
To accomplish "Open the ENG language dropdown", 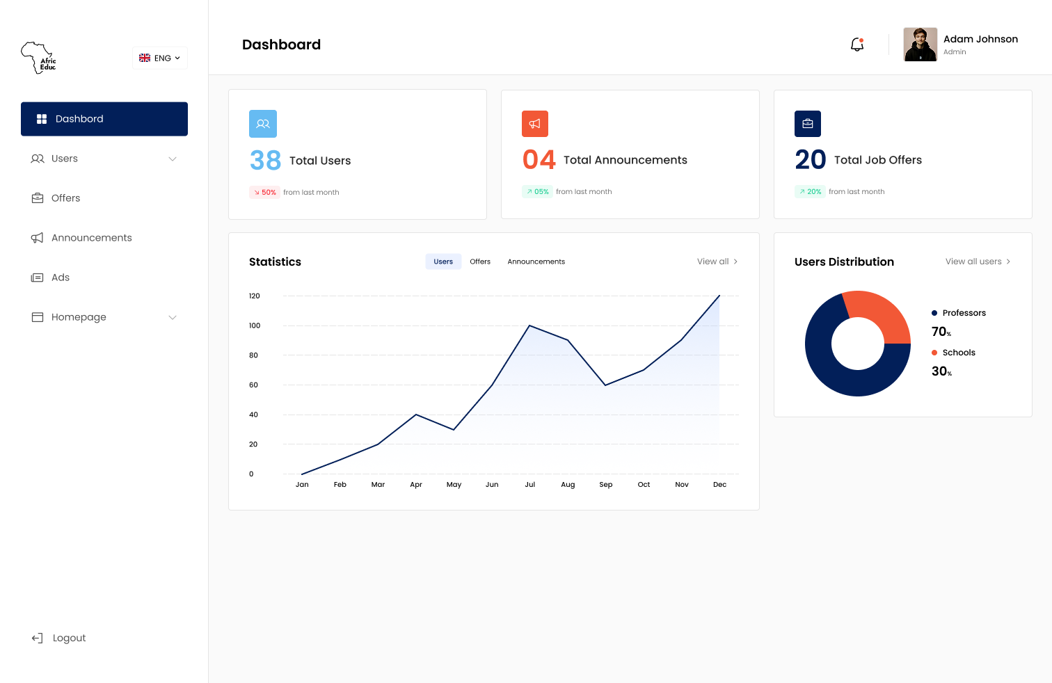I will click(160, 58).
